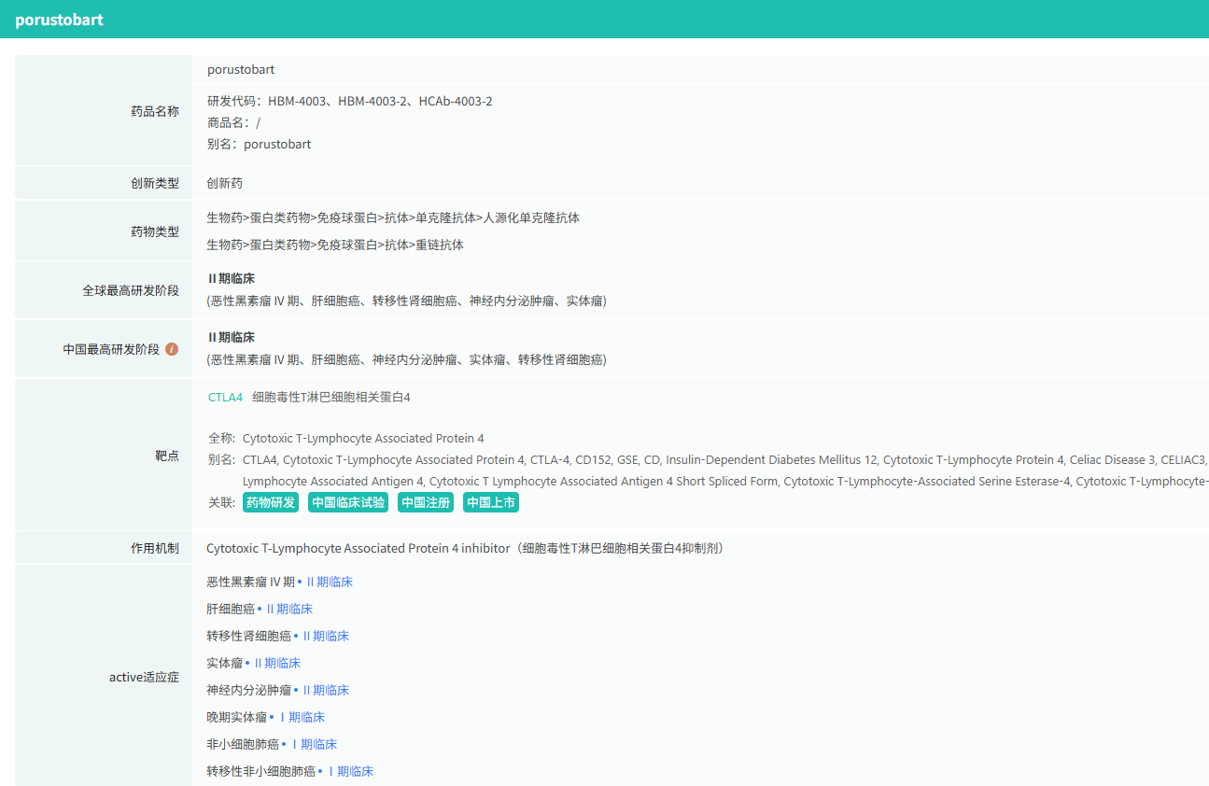Click the 药品名称 row label
This screenshot has height=786, width=1209.
(x=154, y=111)
